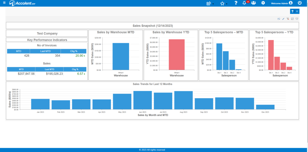Expand the favorites star dropdown
The height and width of the screenshot is (152, 308).
pyautogui.click(x=227, y=4)
